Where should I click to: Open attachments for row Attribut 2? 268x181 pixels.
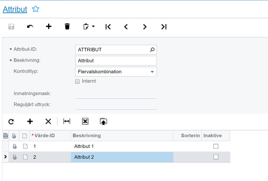point(15,157)
